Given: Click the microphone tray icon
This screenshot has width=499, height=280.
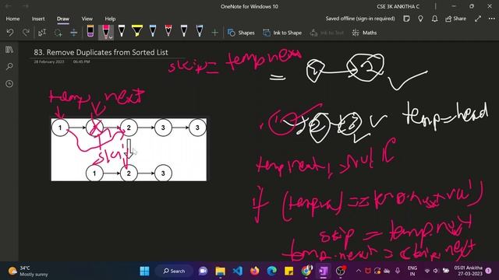Looking at the screenshot, I should [x=398, y=271].
